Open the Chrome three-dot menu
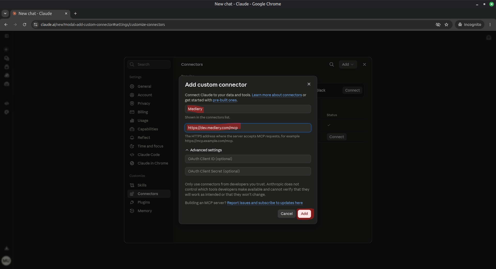The image size is (496, 269). click(x=490, y=25)
